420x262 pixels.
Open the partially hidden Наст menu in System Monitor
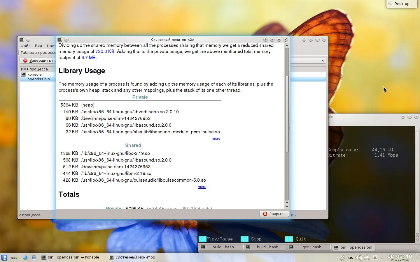pyautogui.click(x=51, y=46)
